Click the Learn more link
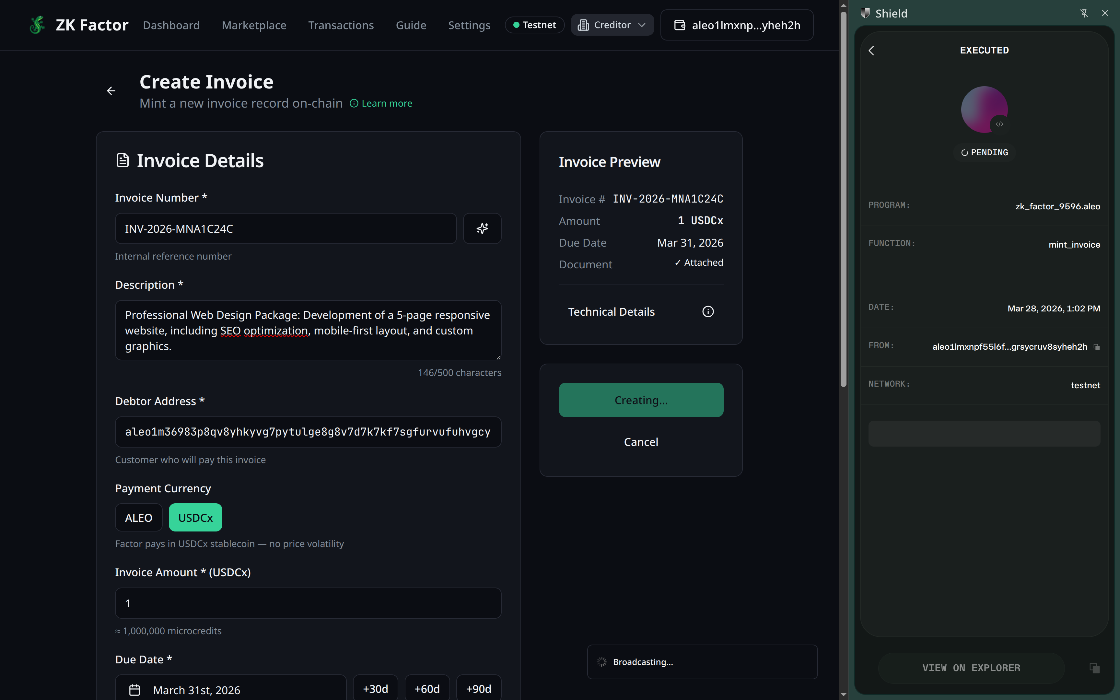Screen dimensions: 1120x700 (386, 103)
